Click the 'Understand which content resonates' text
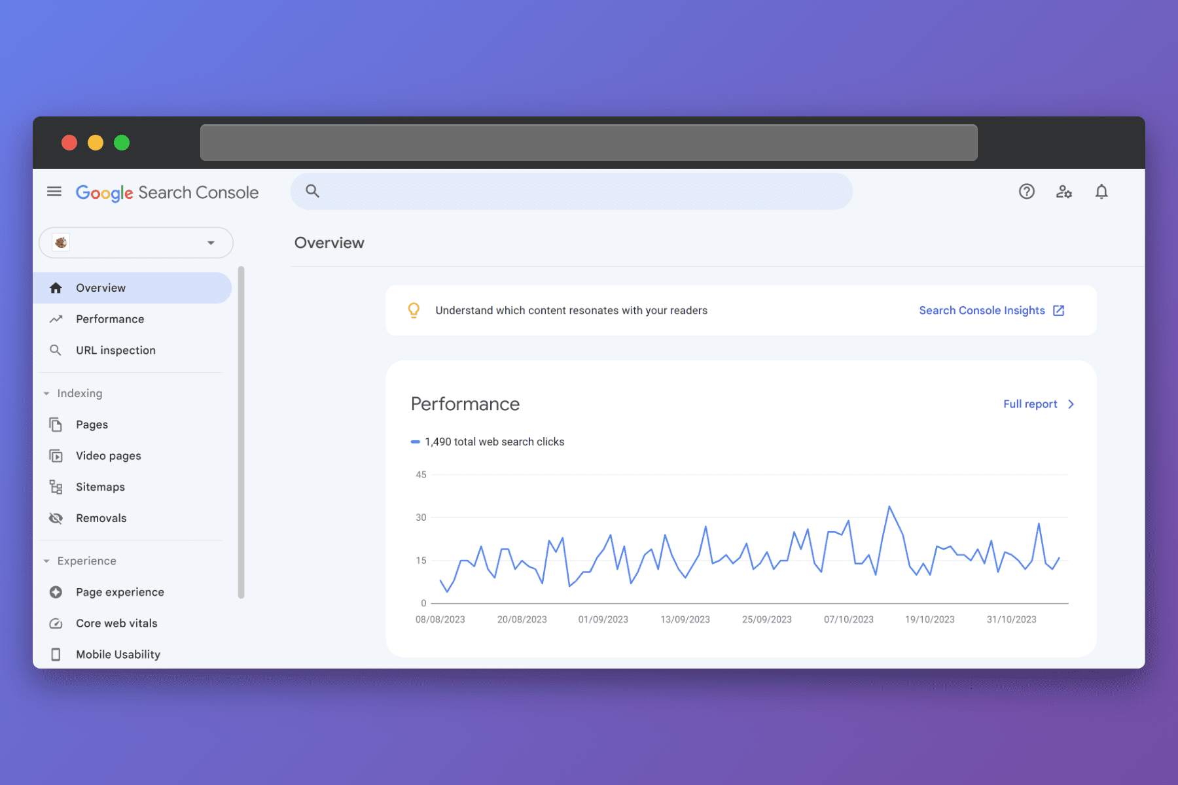This screenshot has width=1178, height=785. click(x=571, y=311)
